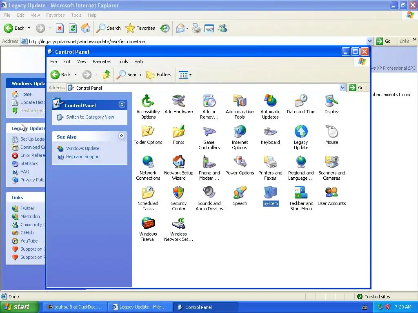Open Power Options icon
The height and width of the screenshot is (313, 418).
239,165
